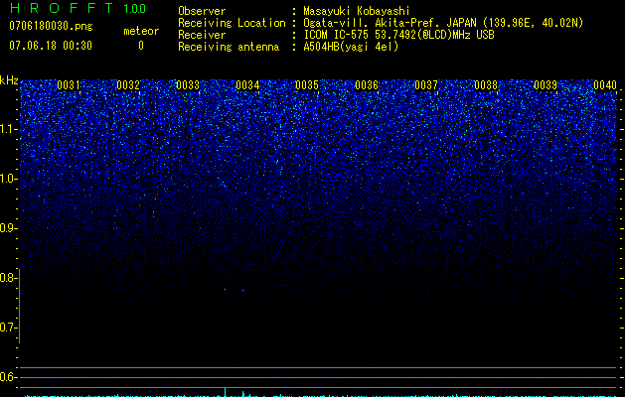The height and width of the screenshot is (397, 625).
Task: Click the 0.8 frequency axis label
Action: tap(8, 278)
